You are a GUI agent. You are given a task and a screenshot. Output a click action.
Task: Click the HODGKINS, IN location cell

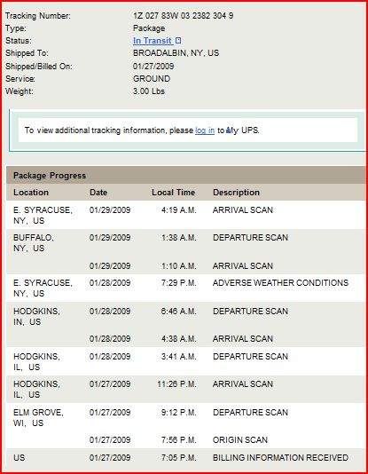point(36,317)
